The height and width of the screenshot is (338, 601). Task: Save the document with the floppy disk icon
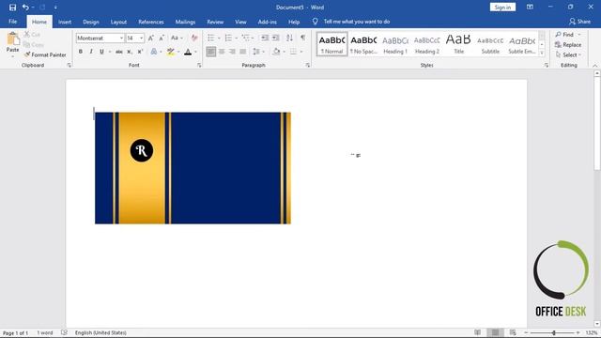12,8
